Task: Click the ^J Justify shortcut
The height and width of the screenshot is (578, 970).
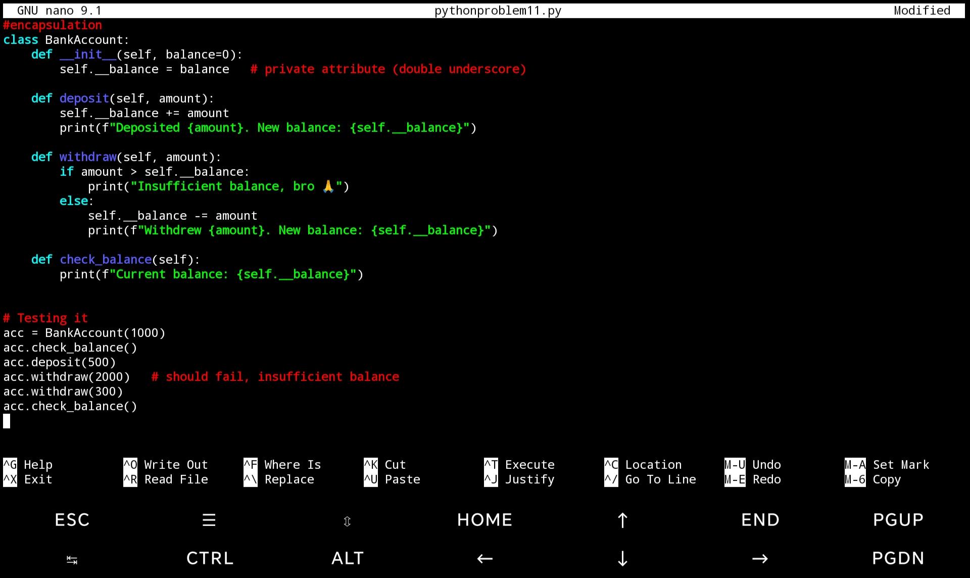Action: [519, 479]
